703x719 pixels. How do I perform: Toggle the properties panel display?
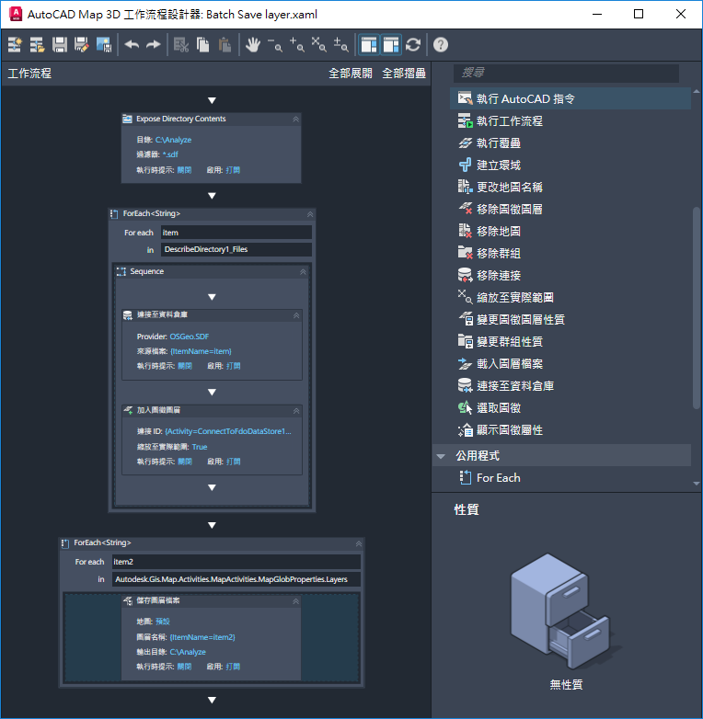pos(391,44)
